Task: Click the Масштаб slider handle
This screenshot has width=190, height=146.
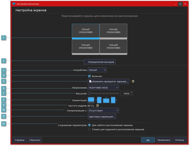Action: (89, 93)
